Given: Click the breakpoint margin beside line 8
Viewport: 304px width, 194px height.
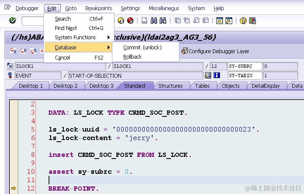Looking at the screenshot, I should tap(14, 155).
